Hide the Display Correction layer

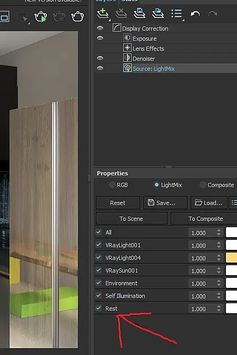100,28
